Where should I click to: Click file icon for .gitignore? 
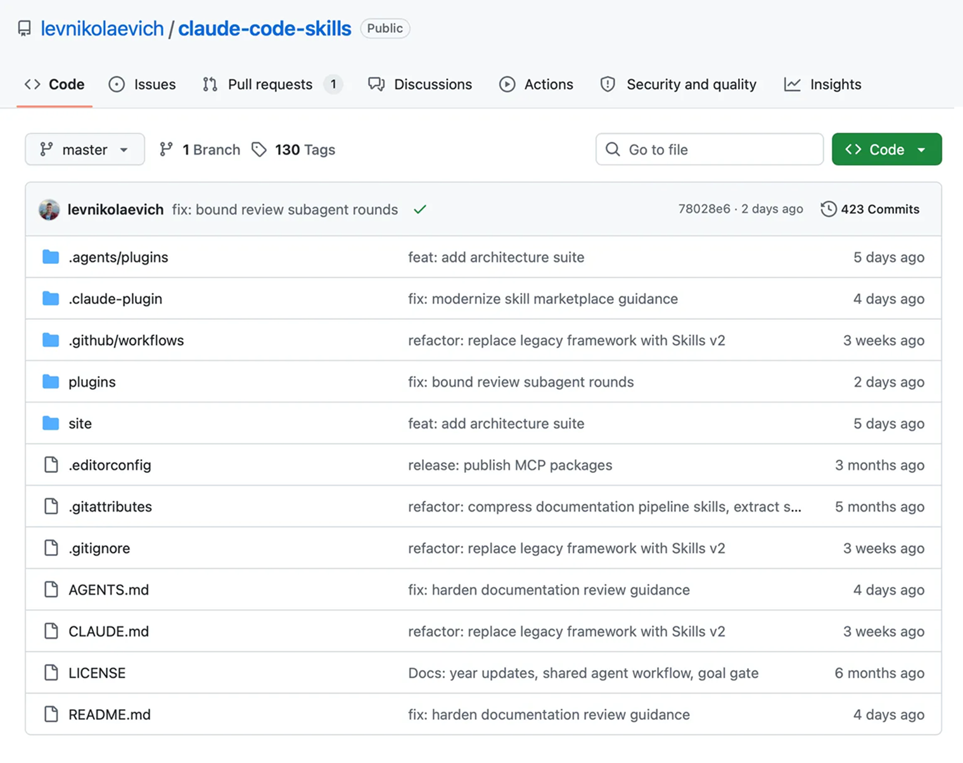[x=51, y=548]
